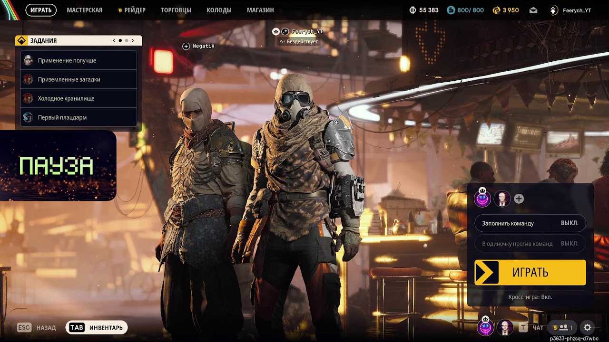Open the social friends list icon

562,328
